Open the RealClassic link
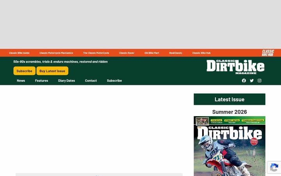Viewport: 281px width, 176px height. click(x=176, y=53)
